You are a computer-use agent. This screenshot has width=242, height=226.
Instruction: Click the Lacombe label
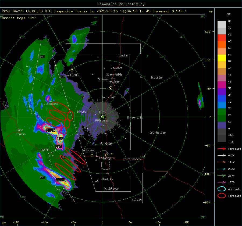(116, 67)
